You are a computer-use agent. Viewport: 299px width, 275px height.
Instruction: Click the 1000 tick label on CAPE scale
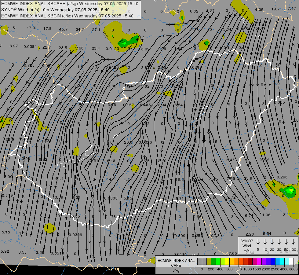[248, 269]
